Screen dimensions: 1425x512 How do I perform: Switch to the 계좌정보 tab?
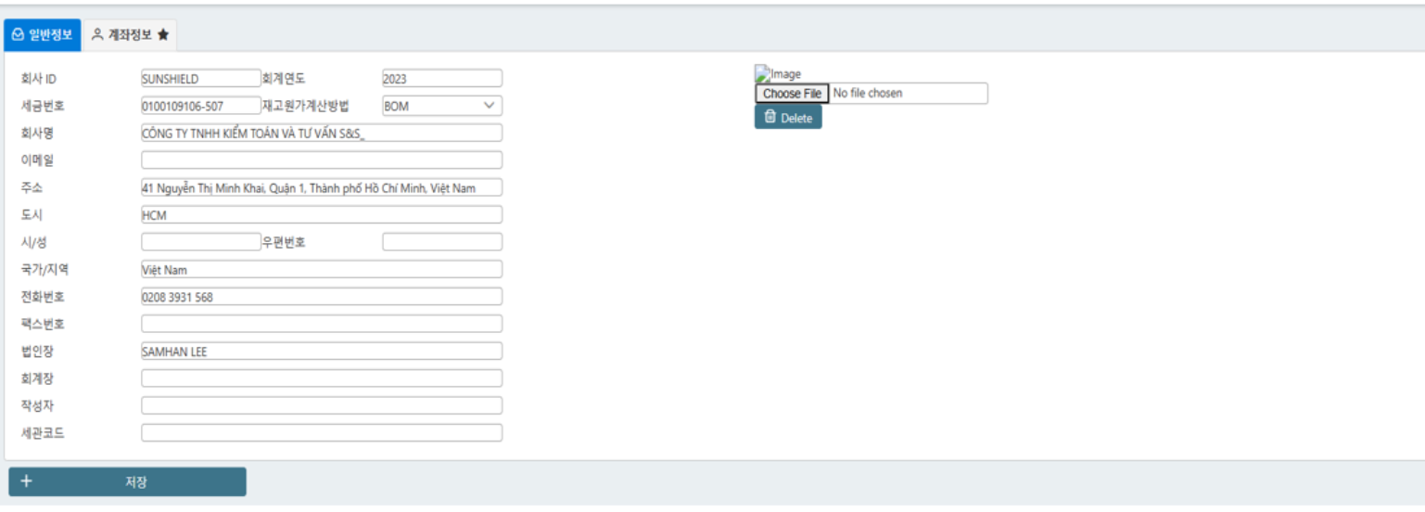pos(130,34)
